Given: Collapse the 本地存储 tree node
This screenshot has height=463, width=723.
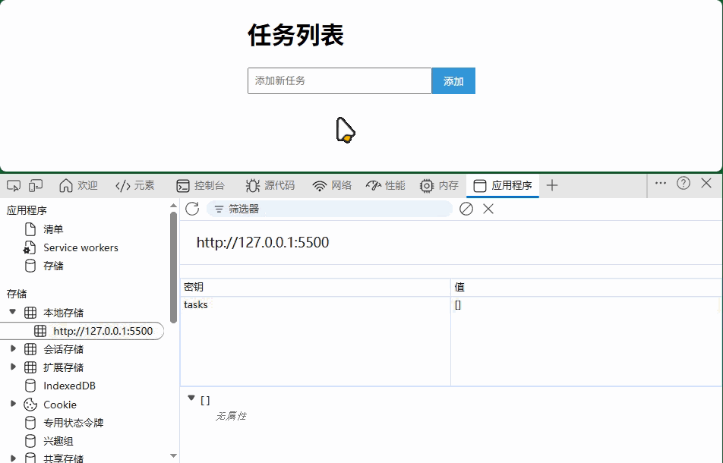Looking at the screenshot, I should pyautogui.click(x=13, y=312).
